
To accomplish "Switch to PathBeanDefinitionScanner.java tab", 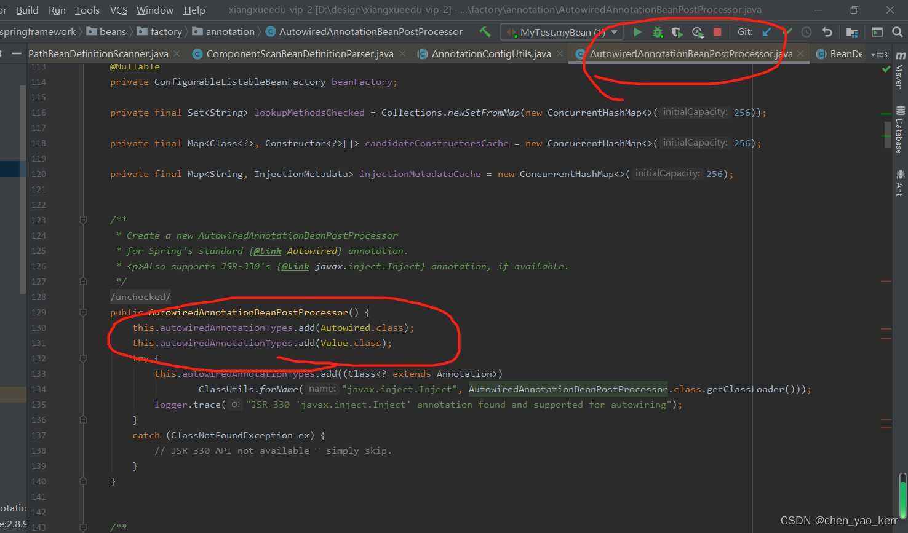I will 98,54.
